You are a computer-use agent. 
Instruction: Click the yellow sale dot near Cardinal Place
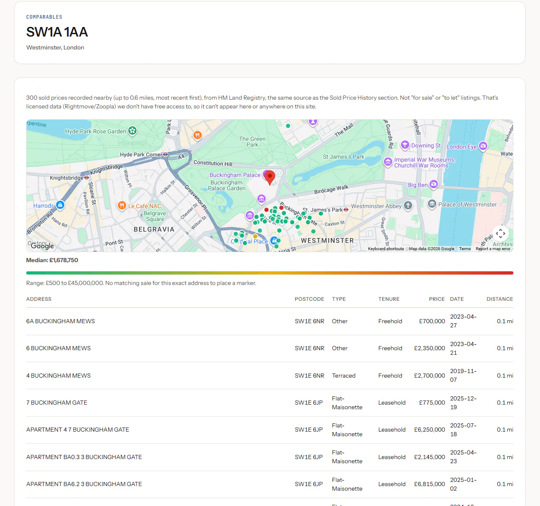[x=255, y=236]
